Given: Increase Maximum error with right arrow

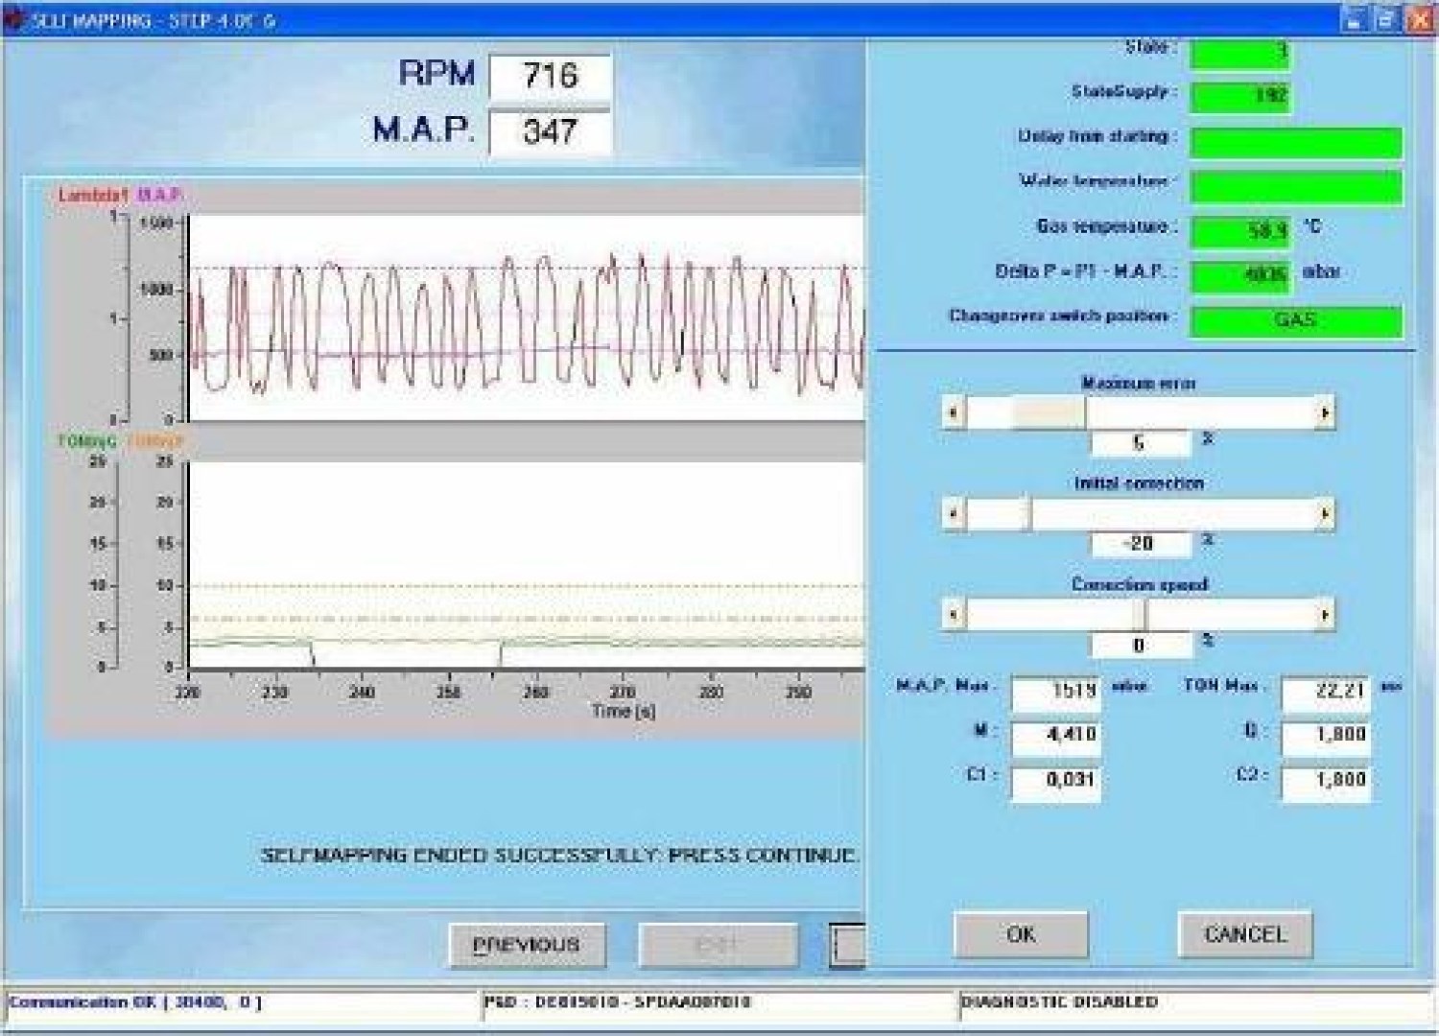Looking at the screenshot, I should [x=1325, y=413].
